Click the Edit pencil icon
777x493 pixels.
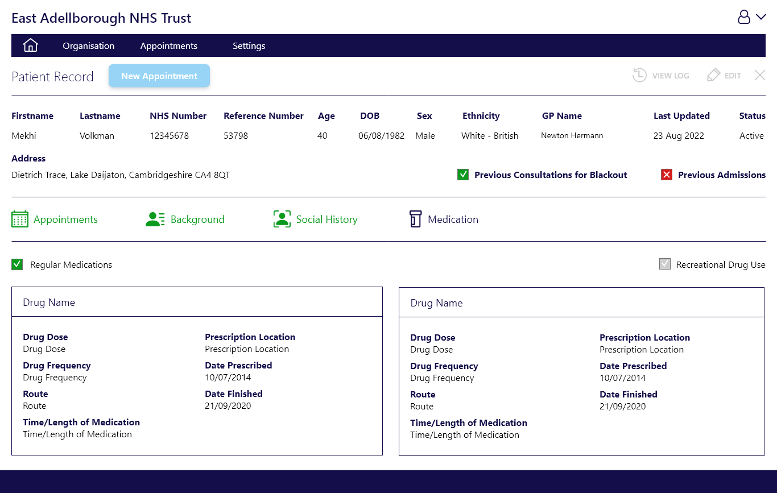click(x=713, y=76)
